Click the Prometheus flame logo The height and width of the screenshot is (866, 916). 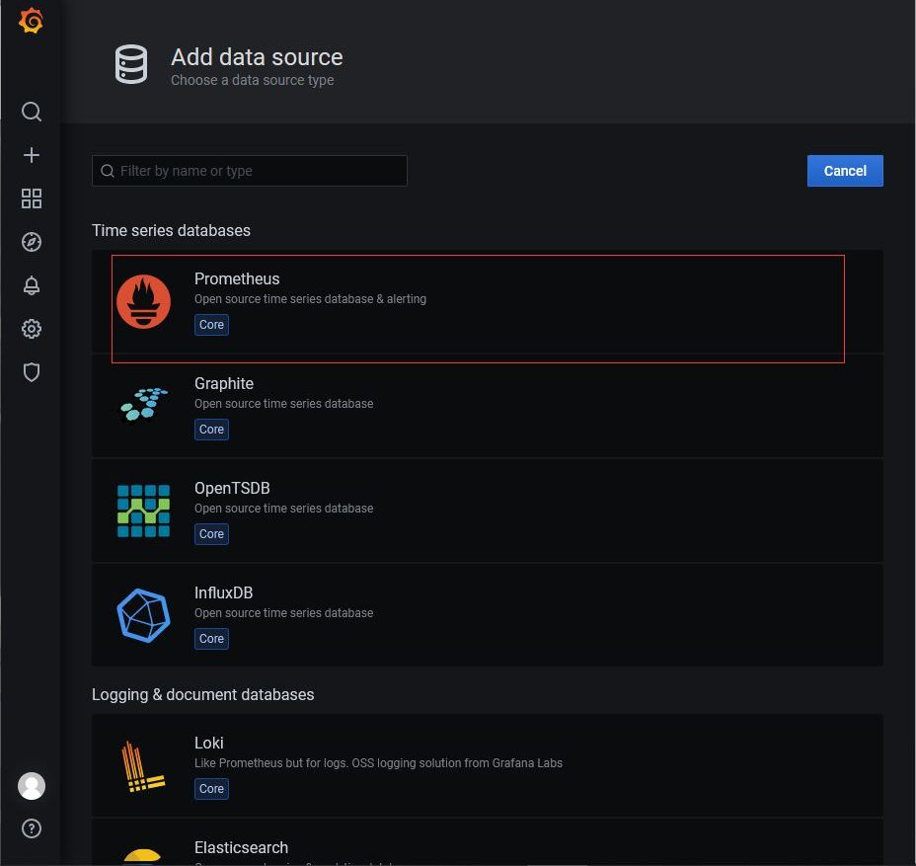[144, 301]
